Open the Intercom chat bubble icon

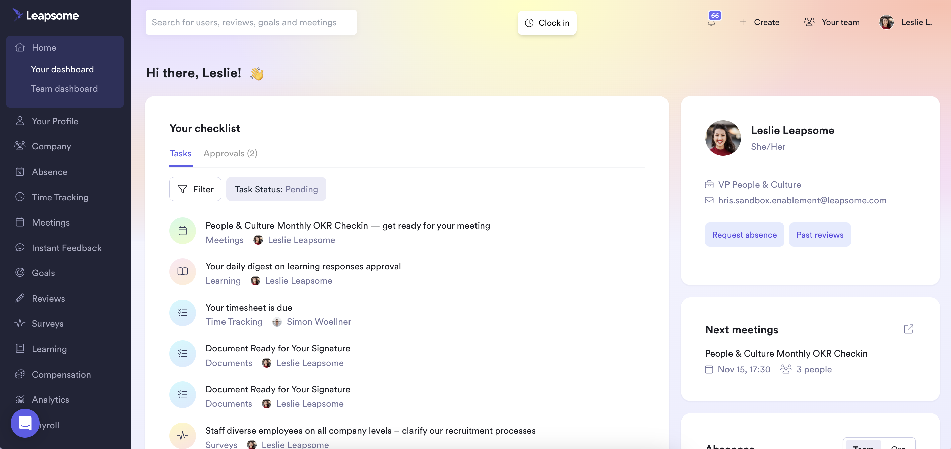tap(25, 423)
